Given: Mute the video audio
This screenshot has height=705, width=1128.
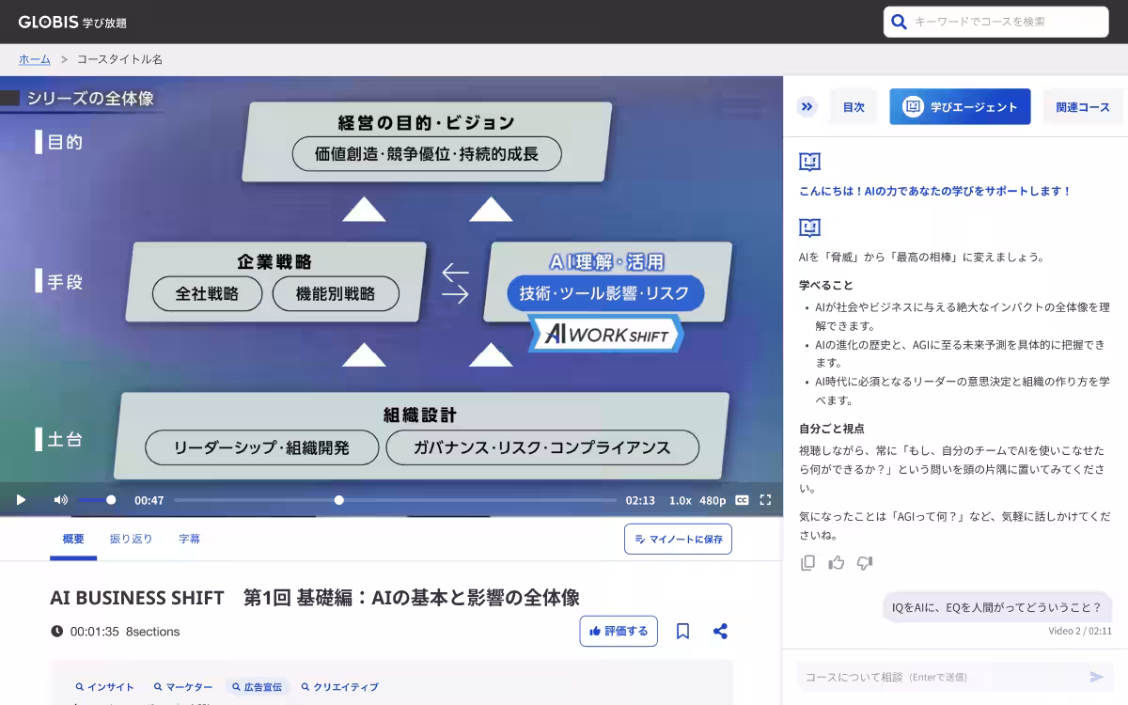Looking at the screenshot, I should 59,500.
